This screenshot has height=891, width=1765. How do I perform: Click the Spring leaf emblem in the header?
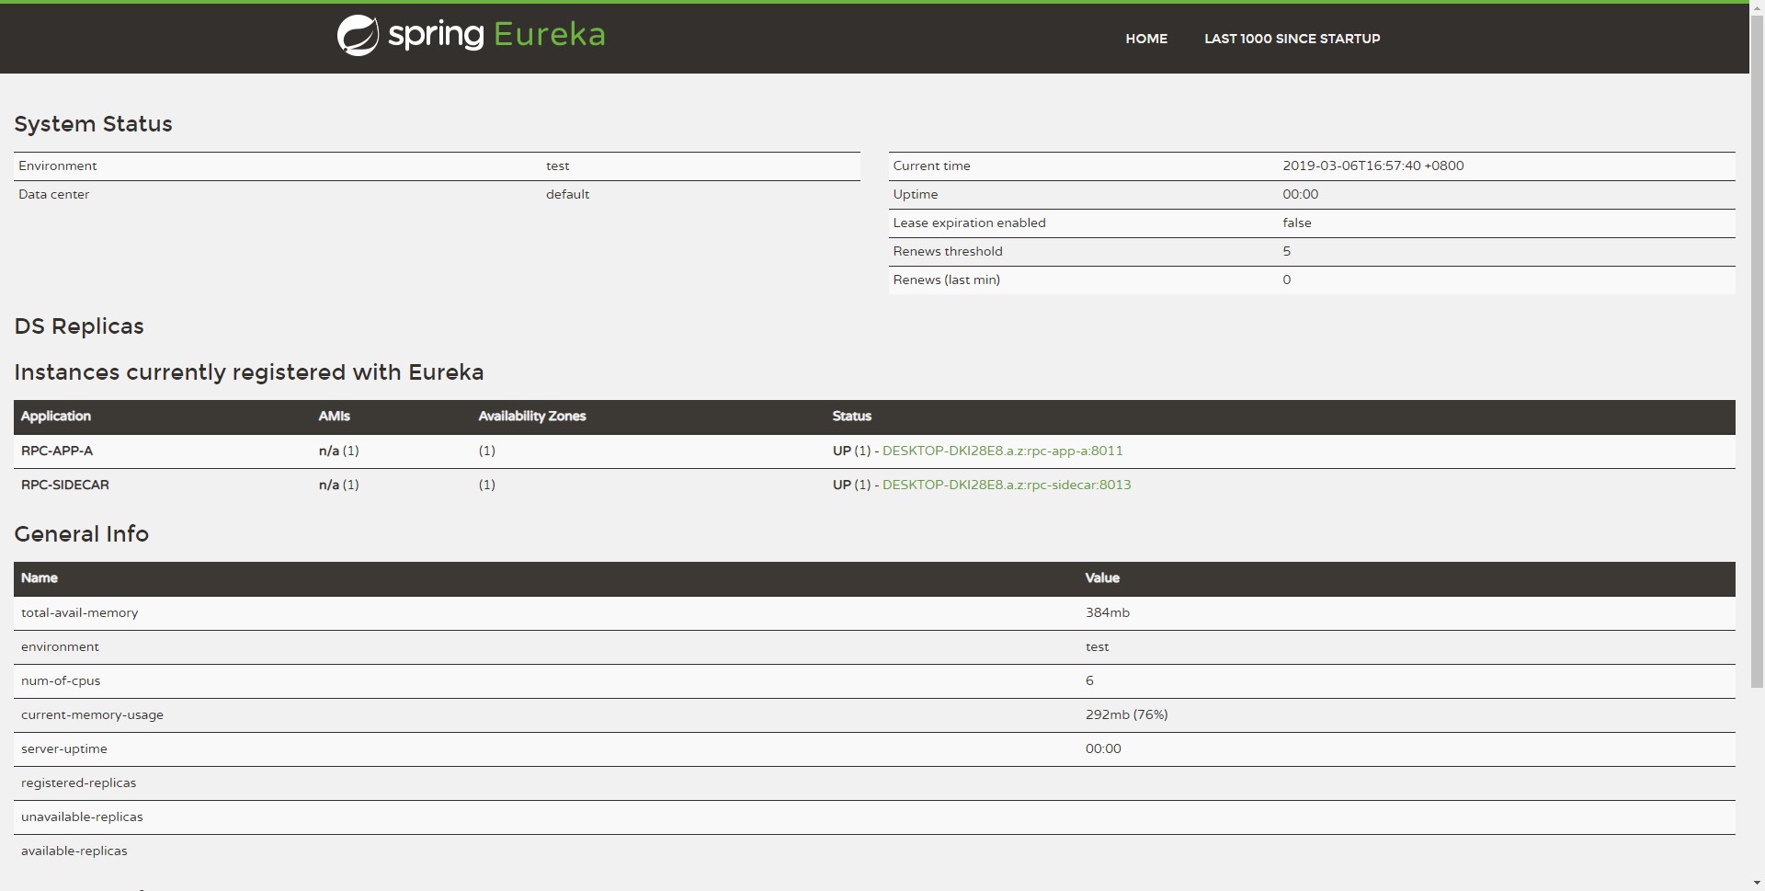coord(358,34)
